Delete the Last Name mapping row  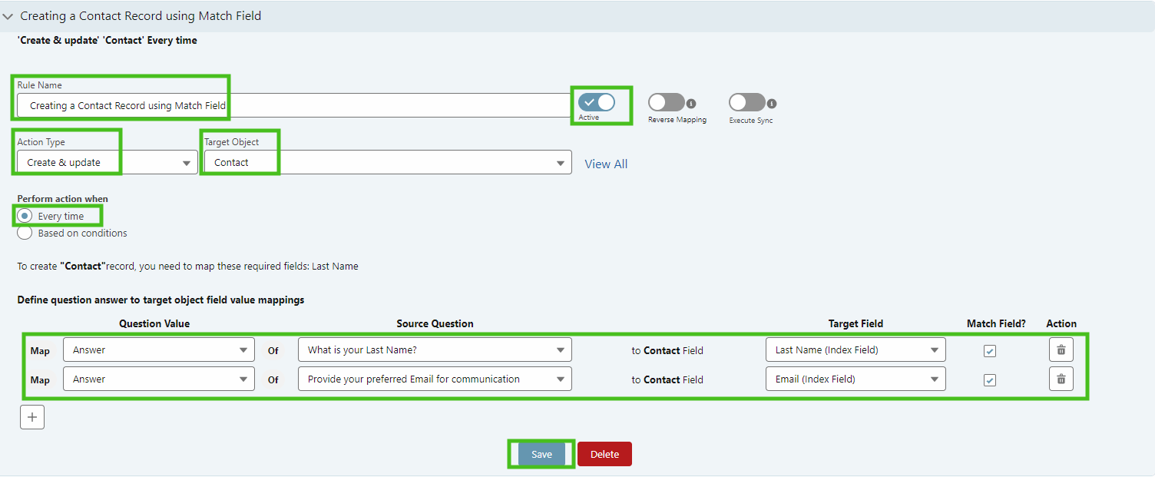click(x=1061, y=350)
